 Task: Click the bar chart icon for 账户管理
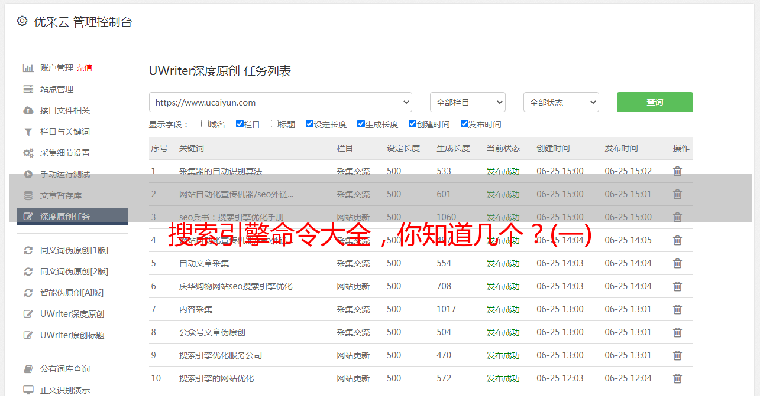28,68
